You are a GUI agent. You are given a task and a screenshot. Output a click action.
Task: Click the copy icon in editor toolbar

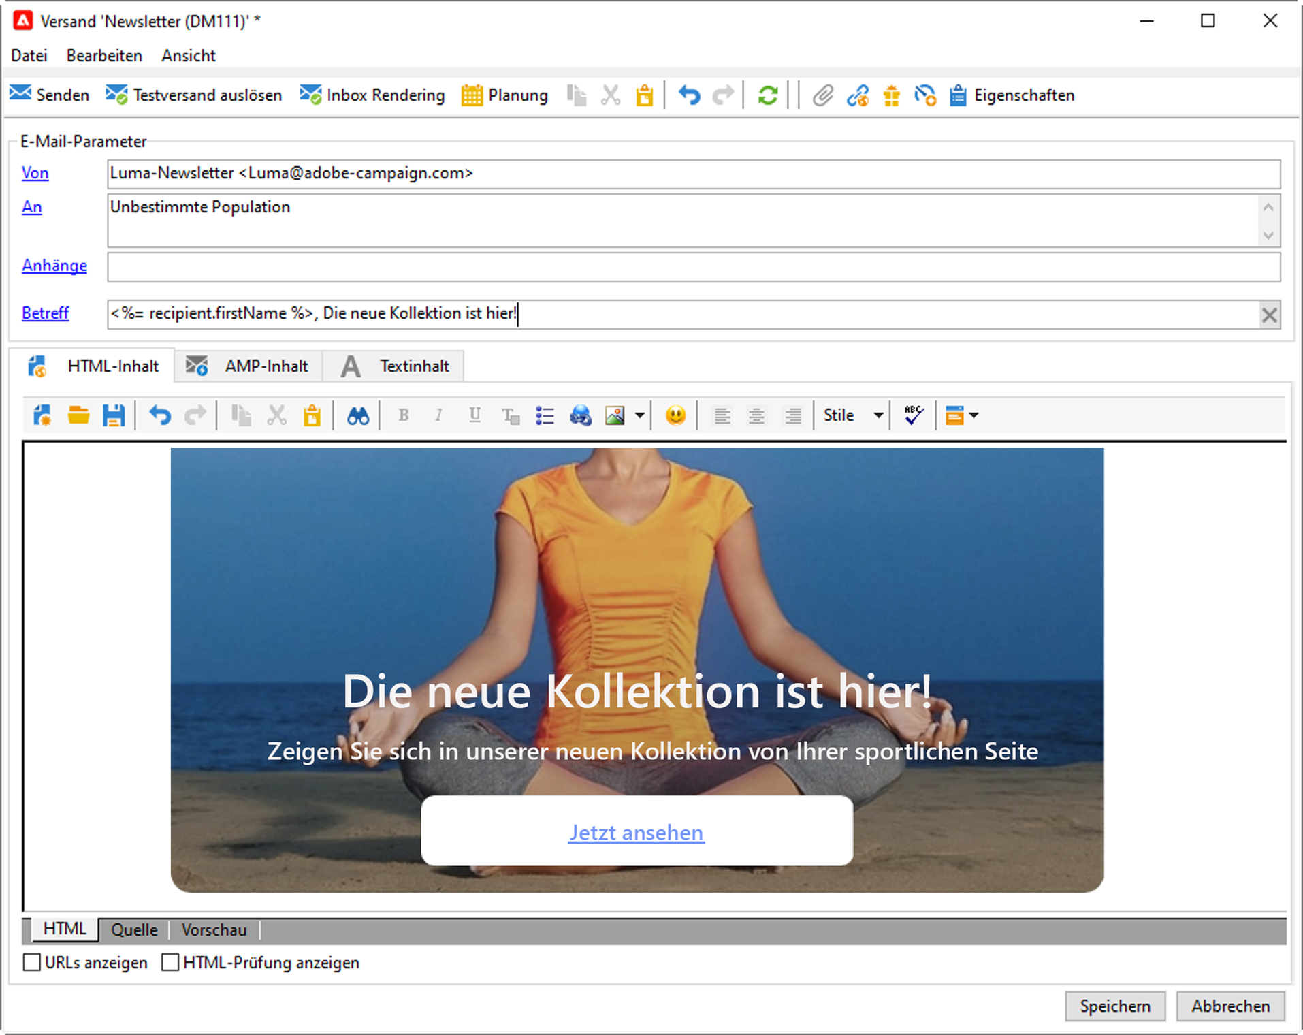click(x=241, y=415)
